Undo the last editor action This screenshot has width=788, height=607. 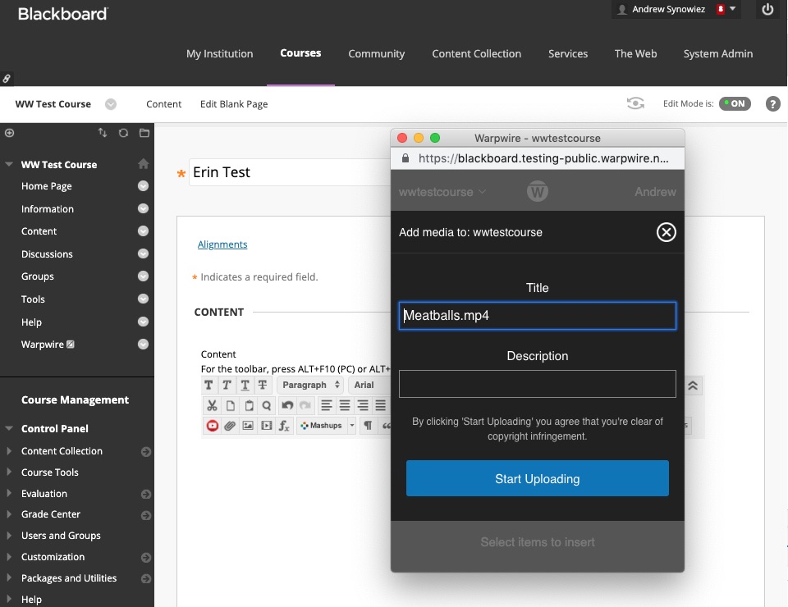(287, 405)
